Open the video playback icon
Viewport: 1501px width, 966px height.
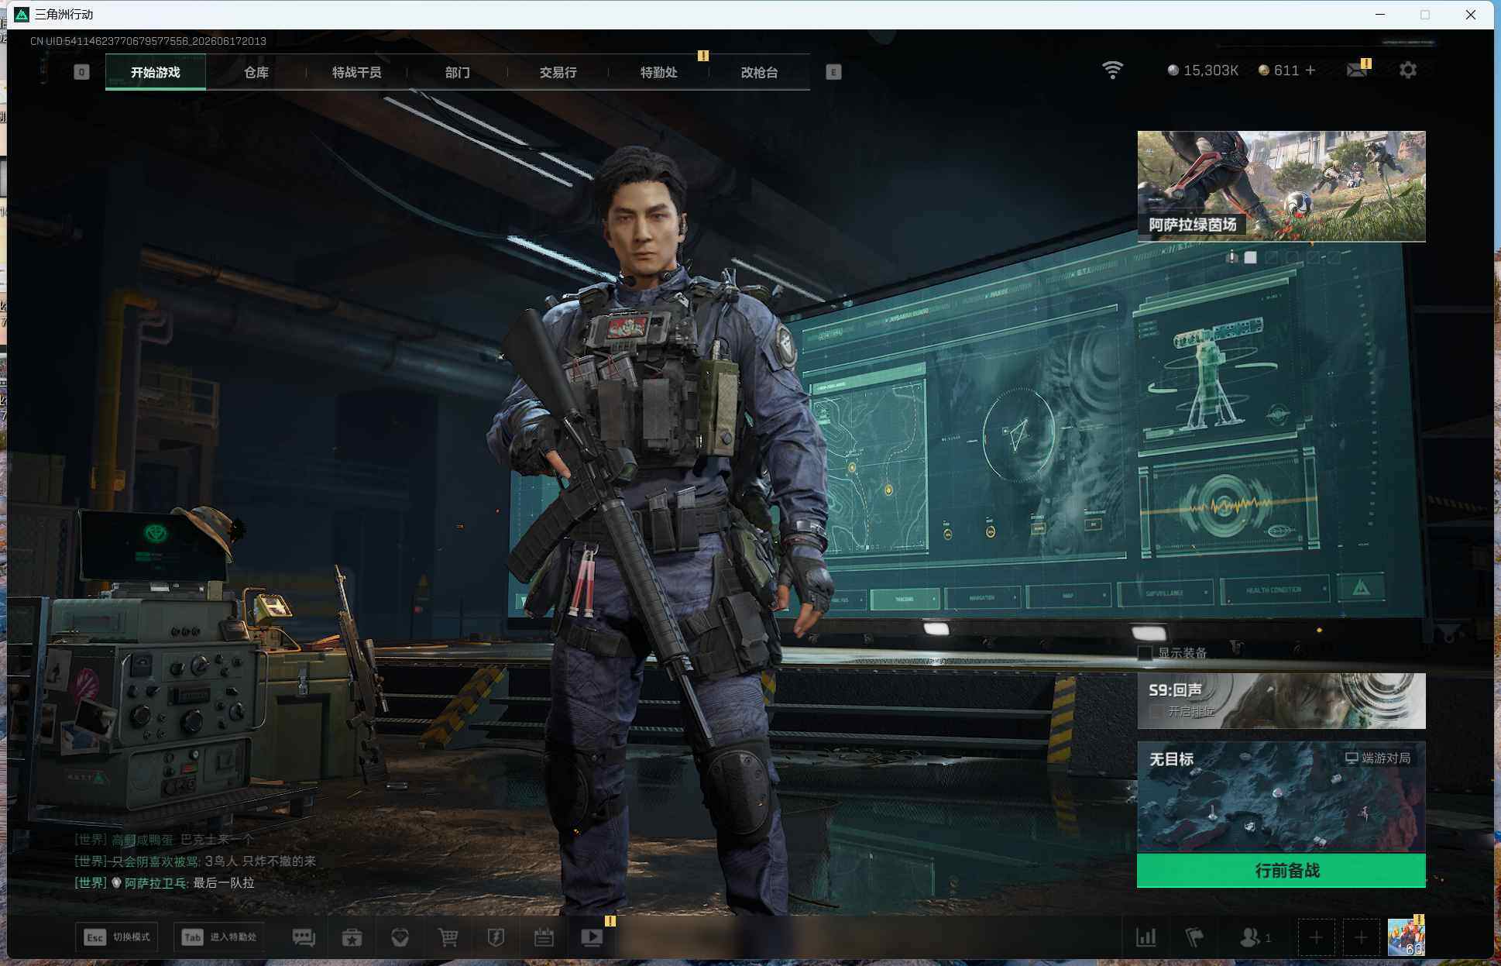[592, 937]
